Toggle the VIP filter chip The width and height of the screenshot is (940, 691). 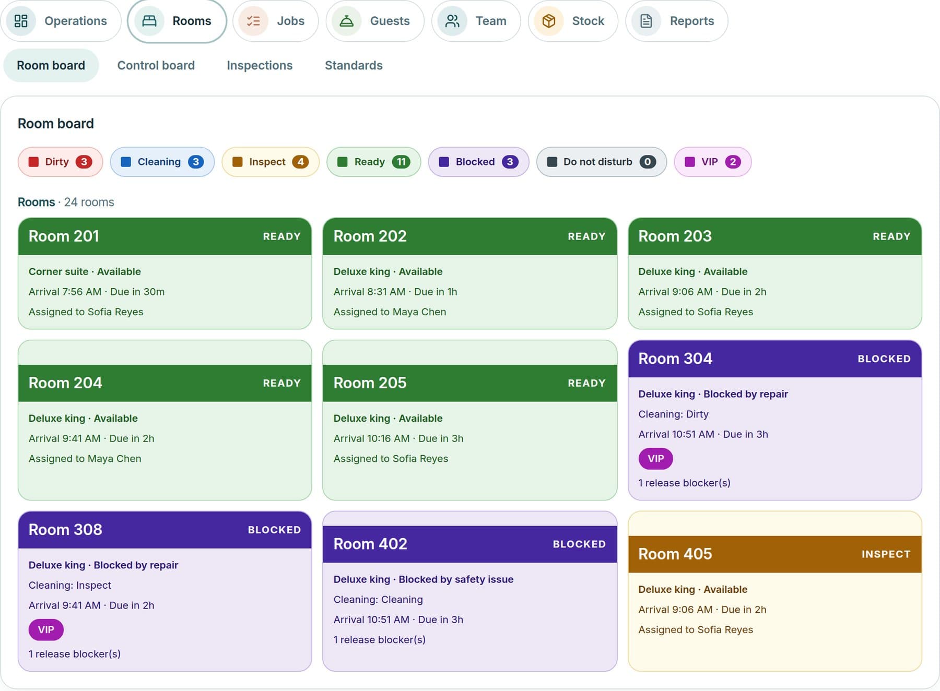pyautogui.click(x=713, y=162)
